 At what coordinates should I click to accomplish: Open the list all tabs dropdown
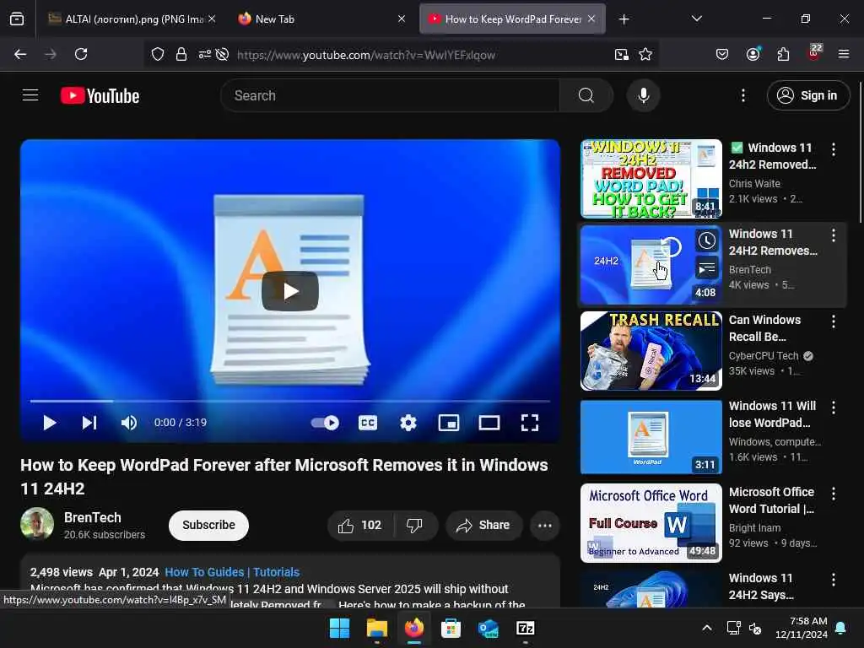coord(696,19)
